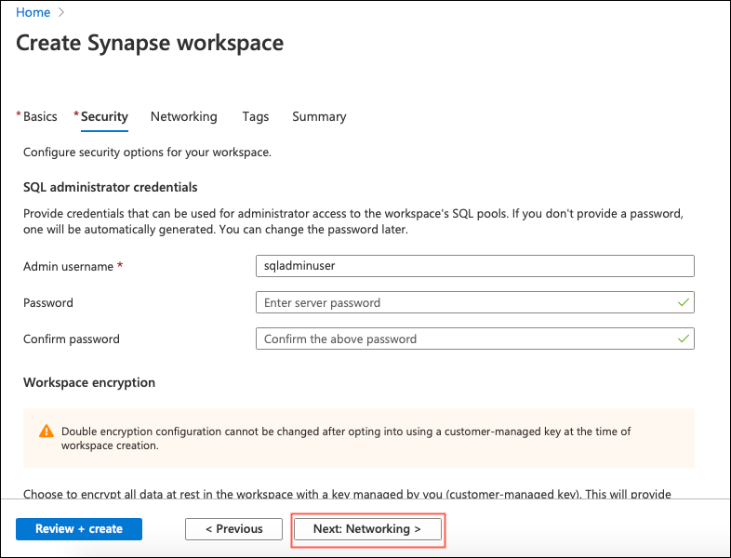The image size is (731, 558).
Task: Open the Home breadcrumb link
Action: 33,13
